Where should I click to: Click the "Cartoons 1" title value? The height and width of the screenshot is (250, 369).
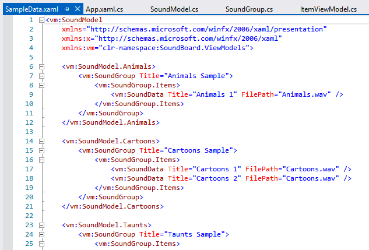coord(217,169)
